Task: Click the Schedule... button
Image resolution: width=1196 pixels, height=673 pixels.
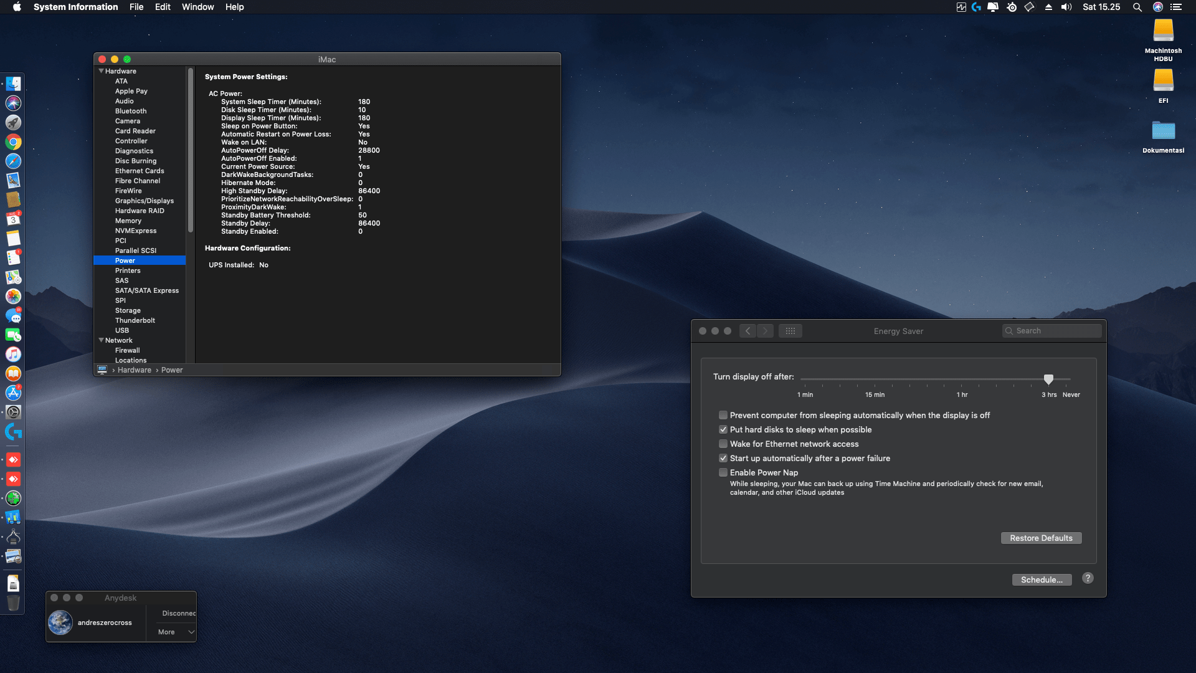Action: coord(1042,580)
